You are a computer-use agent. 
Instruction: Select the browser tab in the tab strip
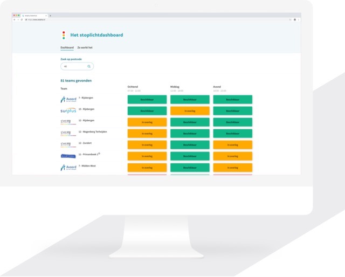[34, 16]
